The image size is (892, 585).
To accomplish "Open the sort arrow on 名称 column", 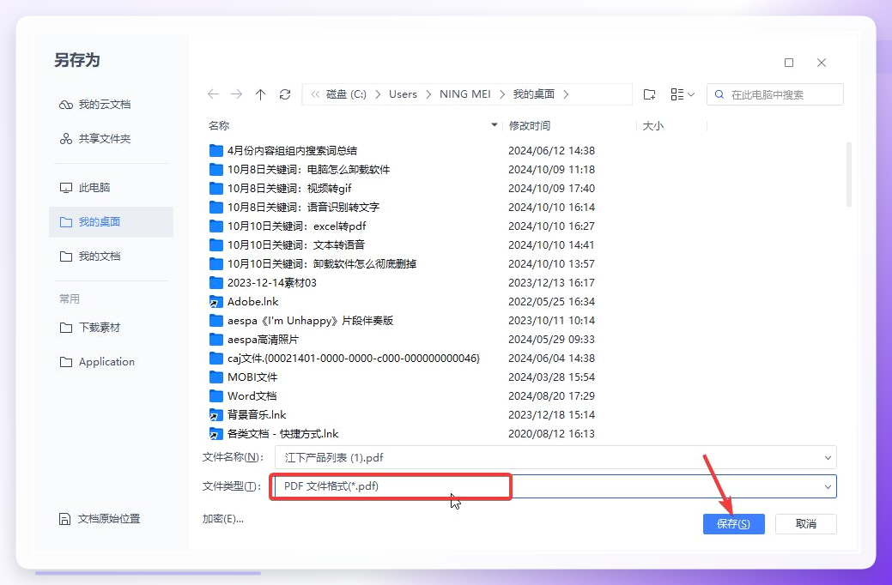I will 495,125.
